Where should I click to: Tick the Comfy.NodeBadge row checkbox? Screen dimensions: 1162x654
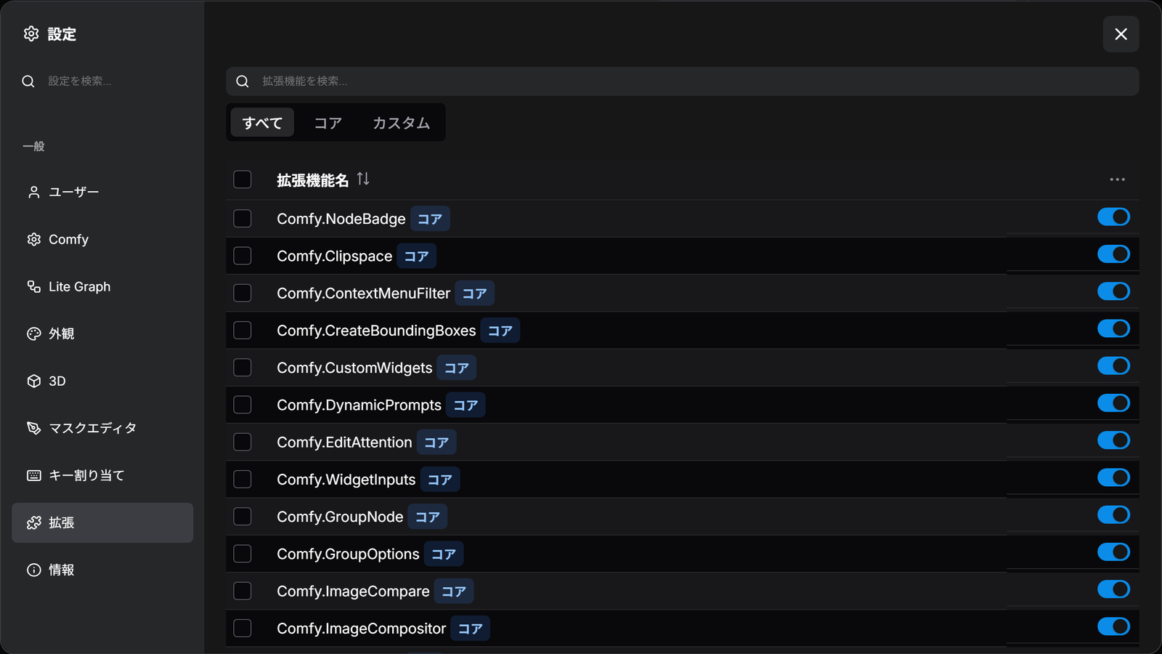tap(243, 219)
